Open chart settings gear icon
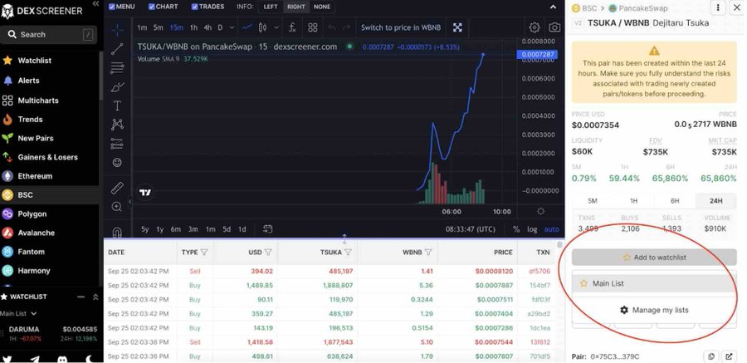 (535, 27)
